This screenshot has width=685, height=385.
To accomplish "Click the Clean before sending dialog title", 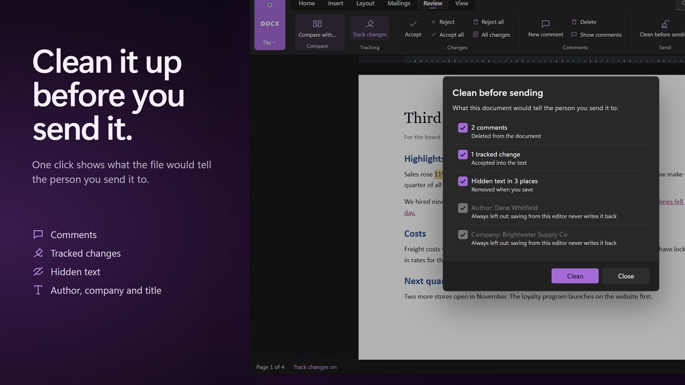I will tap(498, 93).
